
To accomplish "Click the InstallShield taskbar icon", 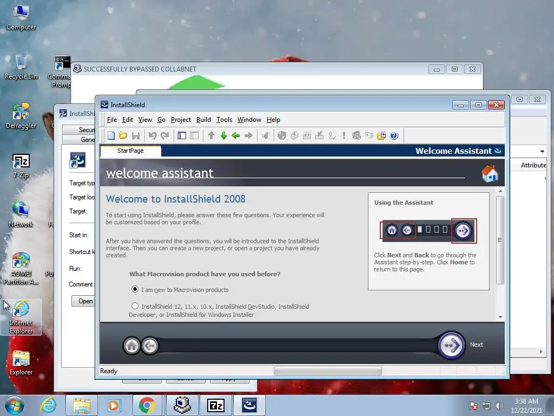I will [249, 405].
